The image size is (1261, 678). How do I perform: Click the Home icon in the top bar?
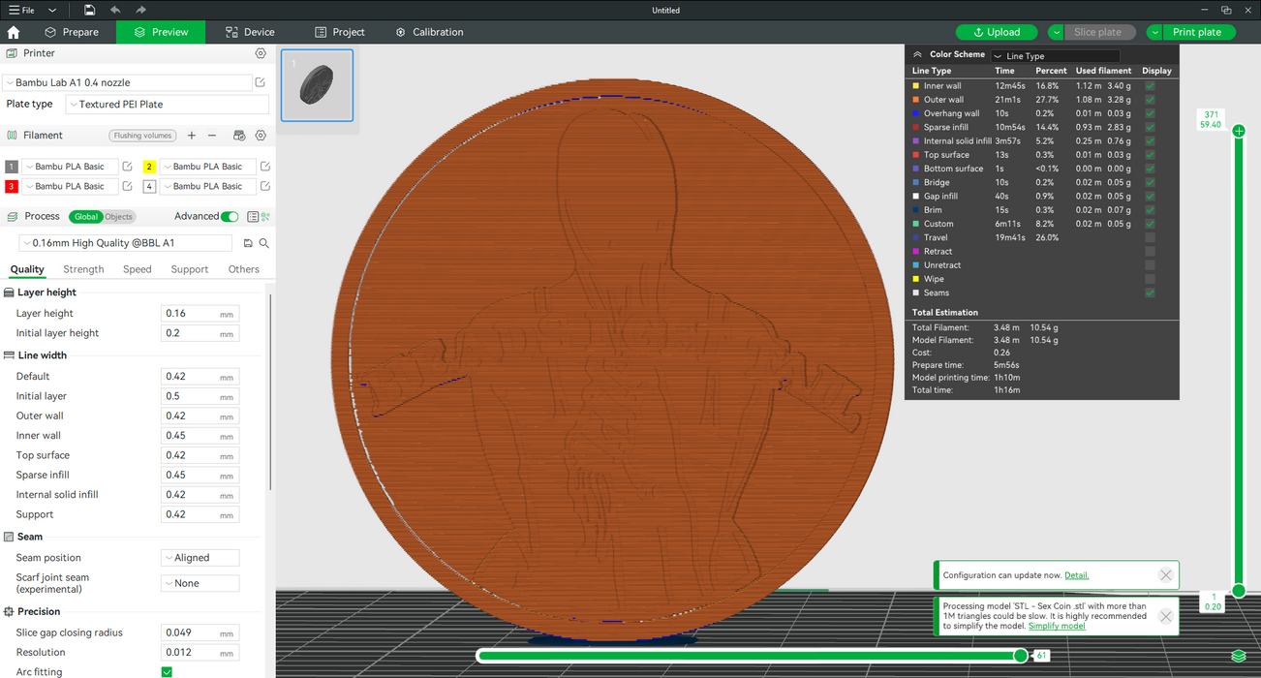pos(14,32)
